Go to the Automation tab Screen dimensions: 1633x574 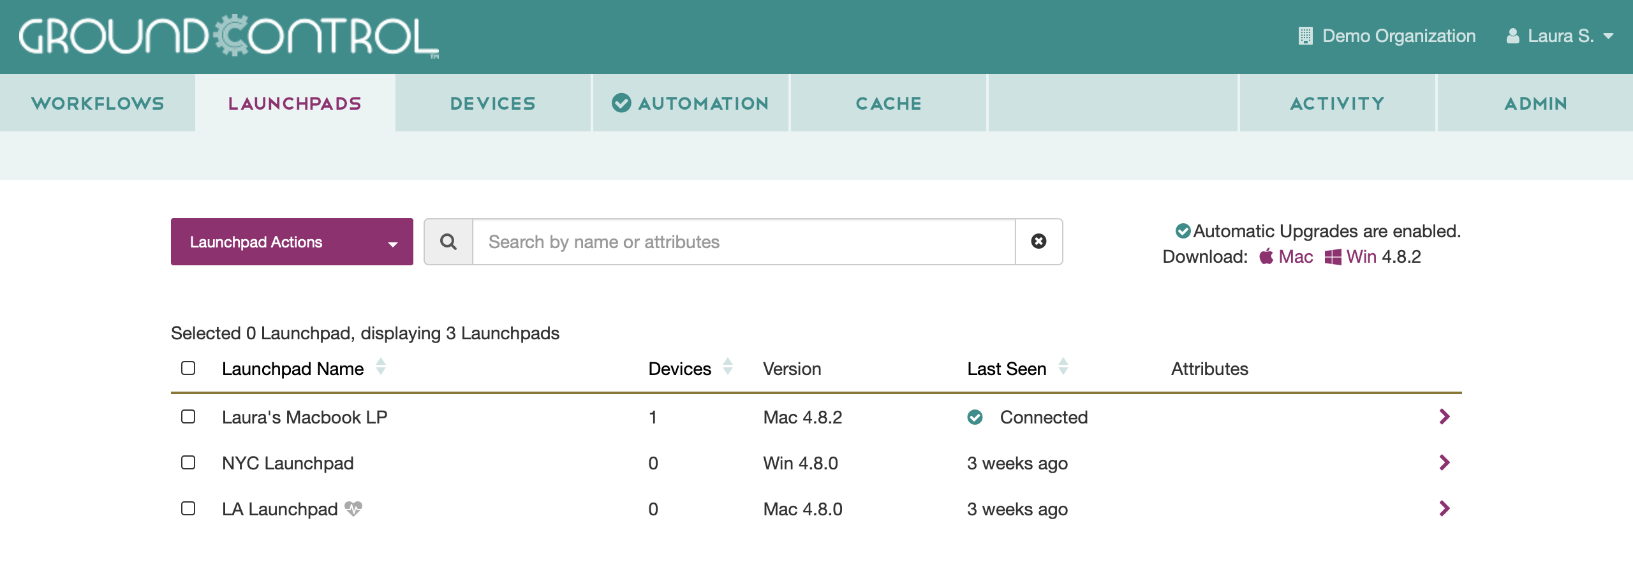[x=691, y=103]
